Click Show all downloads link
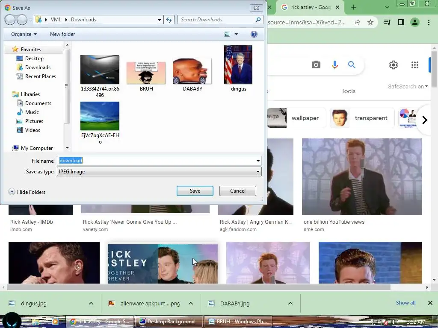Screen dimensions: 438x328 [405, 303]
